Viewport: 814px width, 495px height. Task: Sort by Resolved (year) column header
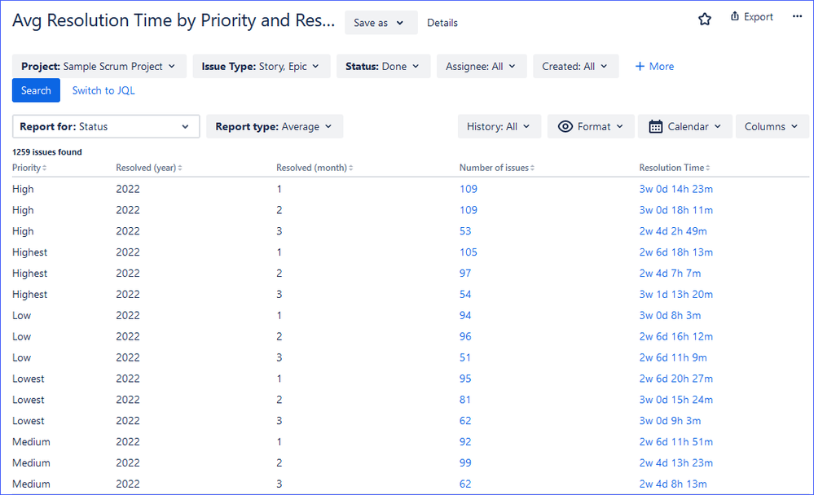point(149,168)
